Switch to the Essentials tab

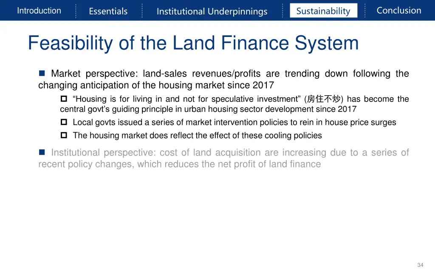pyautogui.click(x=108, y=11)
